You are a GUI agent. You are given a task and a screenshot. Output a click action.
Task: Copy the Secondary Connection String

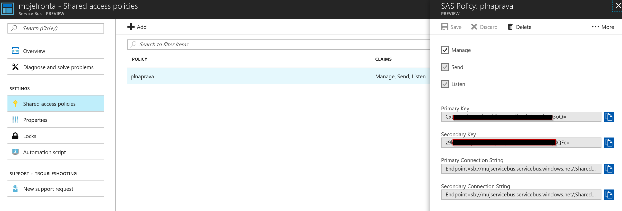pos(609,195)
